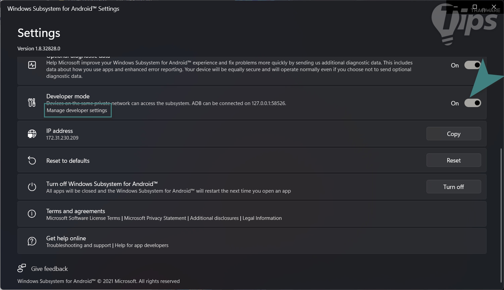Click the Developer mode tools icon

click(32, 102)
